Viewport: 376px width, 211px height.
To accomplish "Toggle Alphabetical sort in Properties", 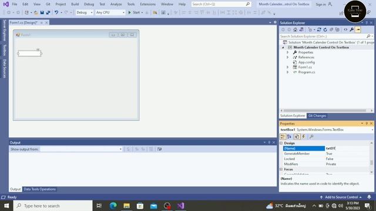I will [x=290, y=137].
